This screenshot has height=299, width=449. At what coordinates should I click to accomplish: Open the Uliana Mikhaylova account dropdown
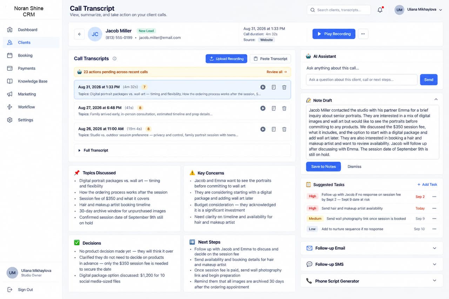418,10
